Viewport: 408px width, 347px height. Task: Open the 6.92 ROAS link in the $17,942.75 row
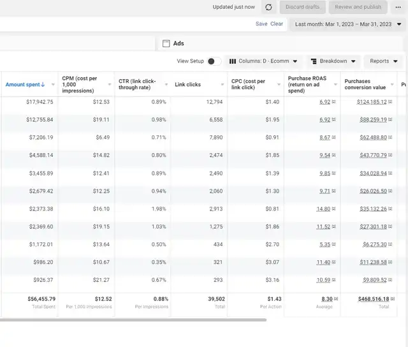click(x=324, y=102)
